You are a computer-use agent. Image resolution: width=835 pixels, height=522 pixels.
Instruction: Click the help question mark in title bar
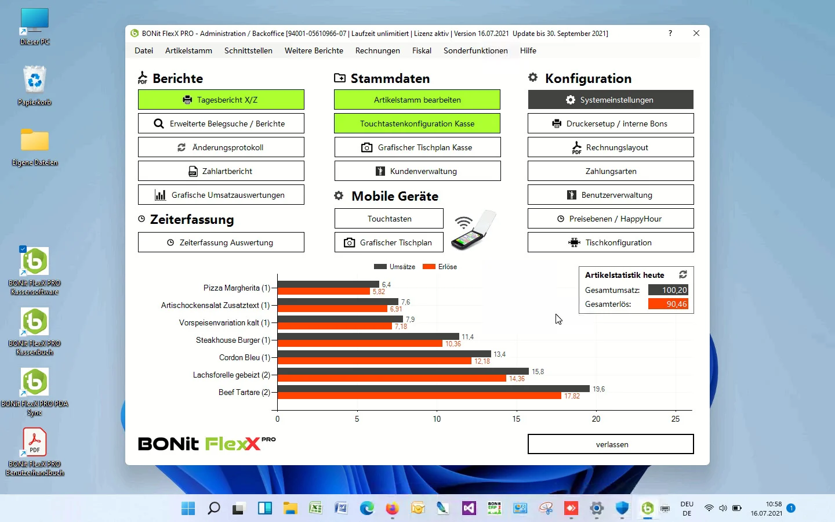670,34
